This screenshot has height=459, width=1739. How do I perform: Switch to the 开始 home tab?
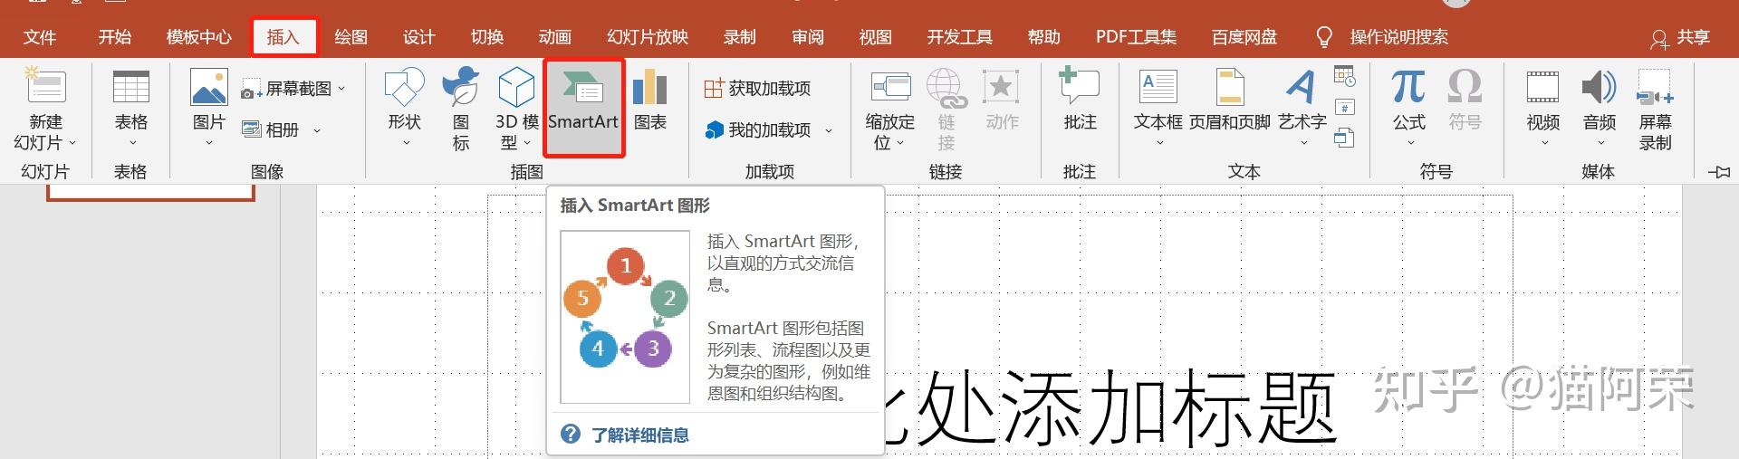coord(115,37)
